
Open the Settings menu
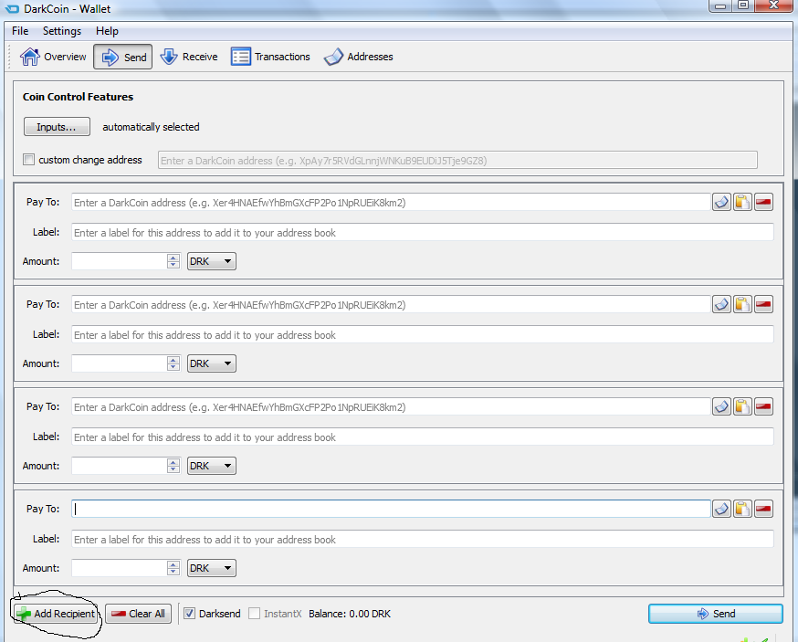pyautogui.click(x=62, y=31)
